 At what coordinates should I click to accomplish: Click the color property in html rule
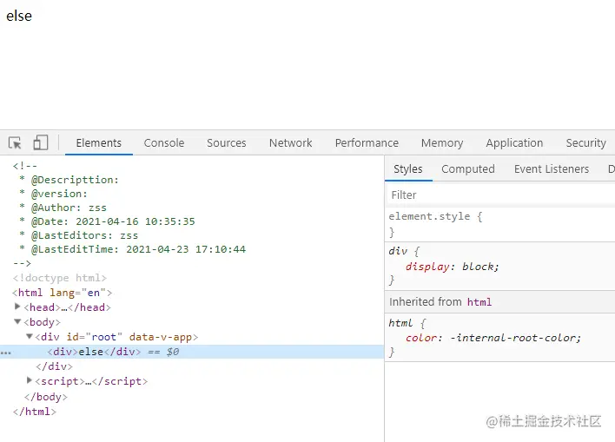tap(420, 338)
